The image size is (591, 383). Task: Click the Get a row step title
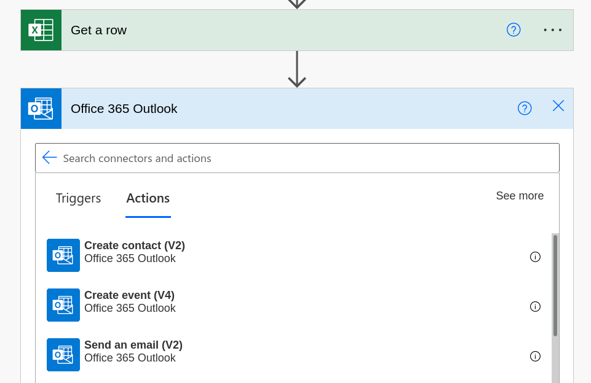tap(99, 30)
